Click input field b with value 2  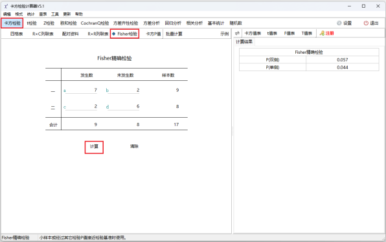point(123,90)
